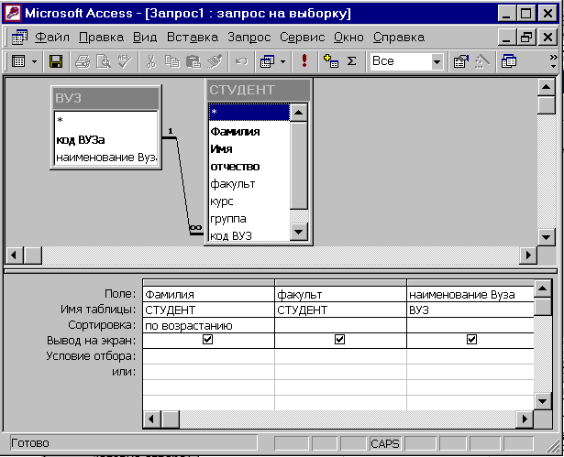Click the Поле cell containing Фамилия
The width and height of the screenshot is (564, 457).
(x=208, y=295)
